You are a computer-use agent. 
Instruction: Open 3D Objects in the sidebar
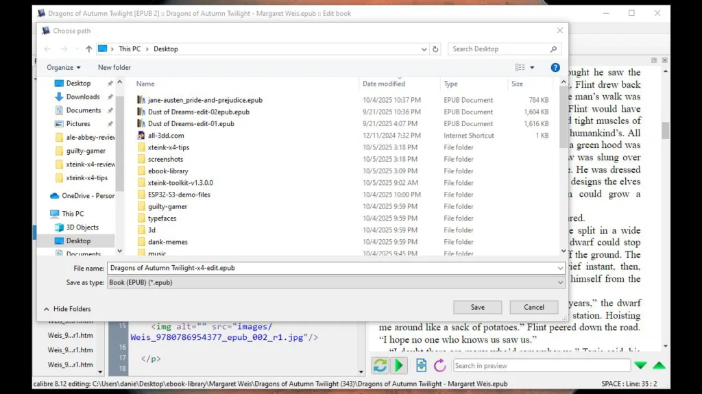82,227
